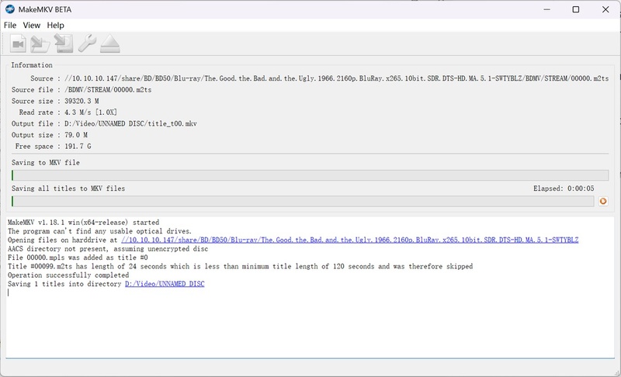Click 'File 00000.mpls was added as title #0'
Screen dimensions: 621x377
[x=78, y=258]
